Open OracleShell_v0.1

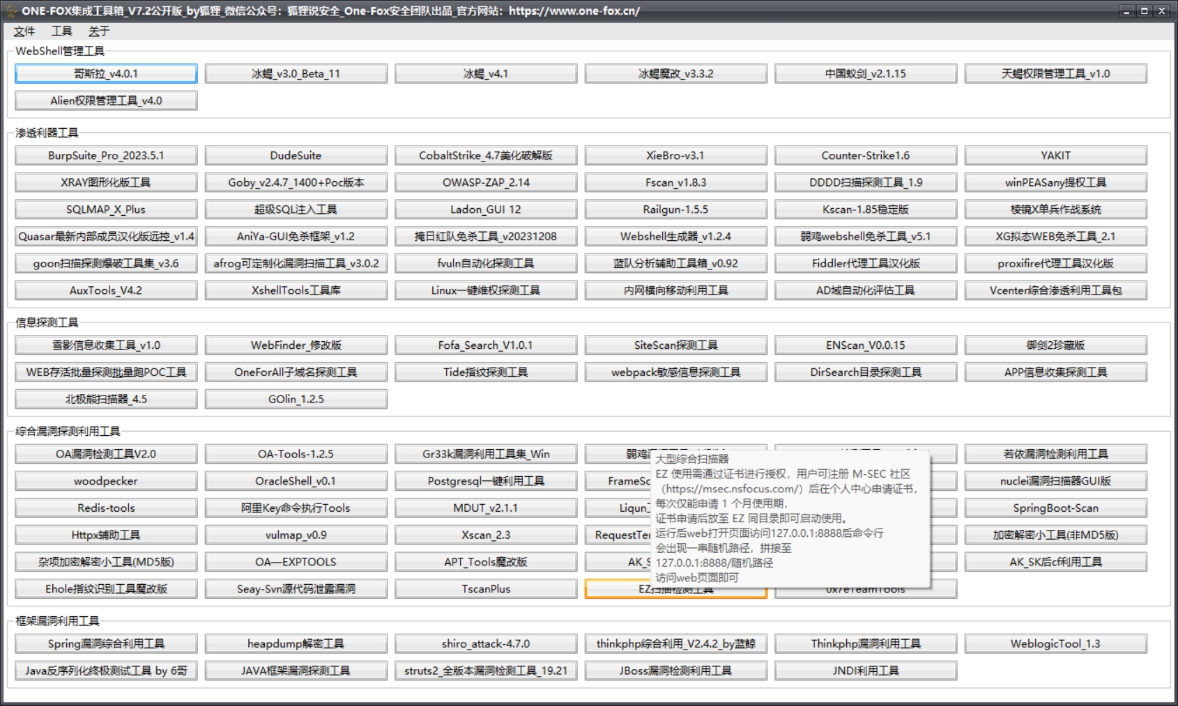296,481
